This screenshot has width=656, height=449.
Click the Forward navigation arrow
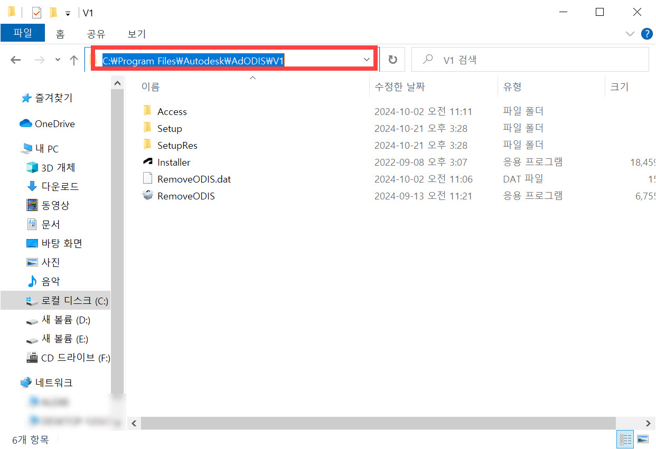pyautogui.click(x=39, y=60)
